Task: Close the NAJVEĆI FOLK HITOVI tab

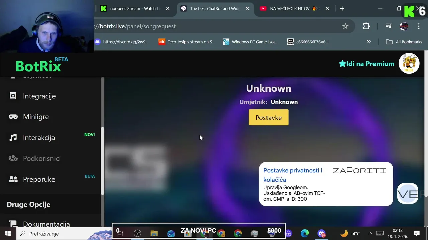Action: pyautogui.click(x=327, y=9)
